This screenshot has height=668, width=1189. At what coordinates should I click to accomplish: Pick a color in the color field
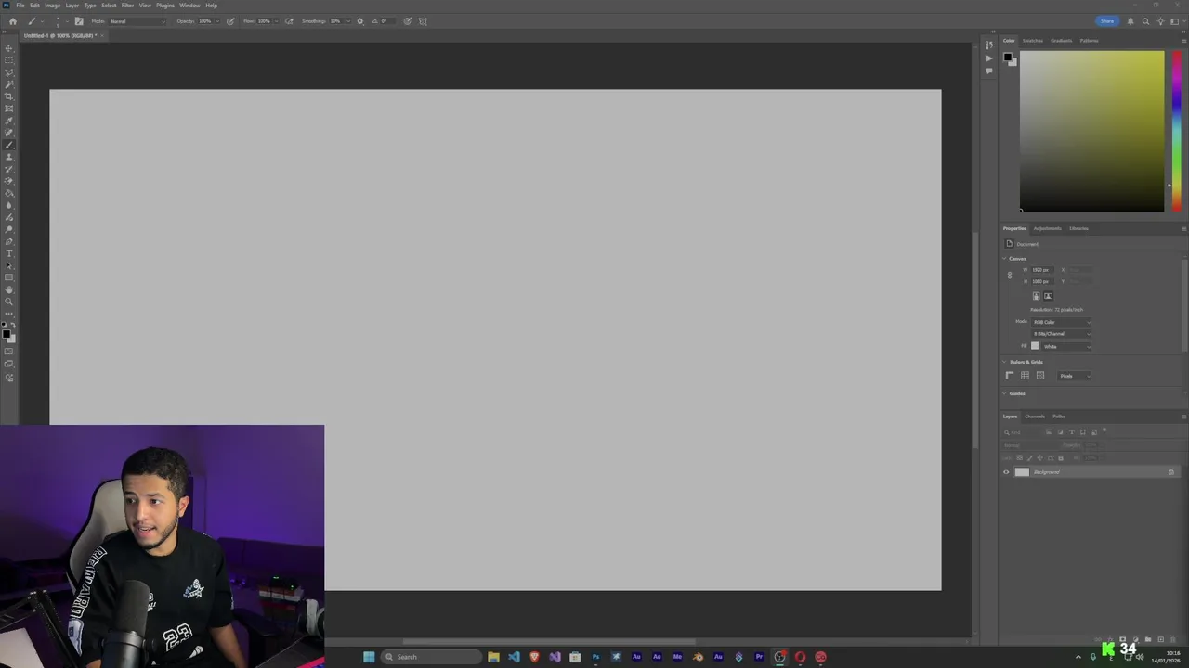(1091, 131)
